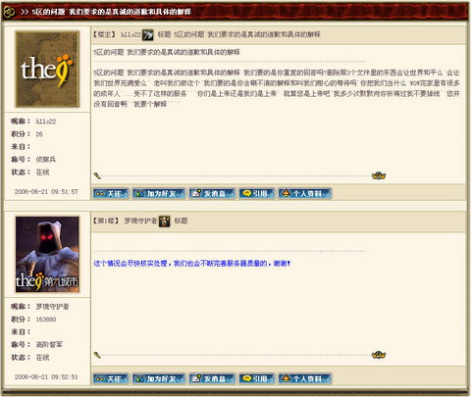Click 在线 status under hllc22

point(42,173)
